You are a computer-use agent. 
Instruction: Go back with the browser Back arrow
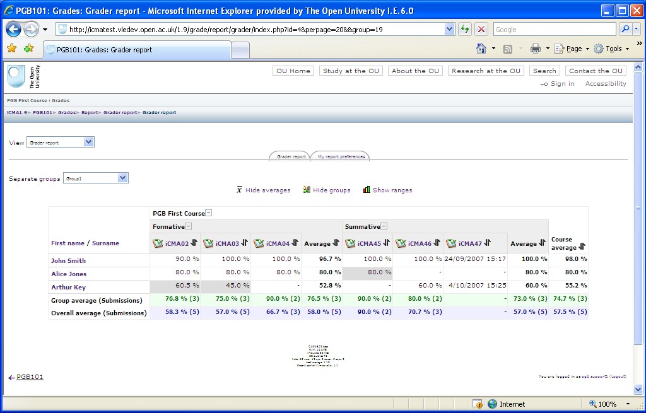click(14, 29)
